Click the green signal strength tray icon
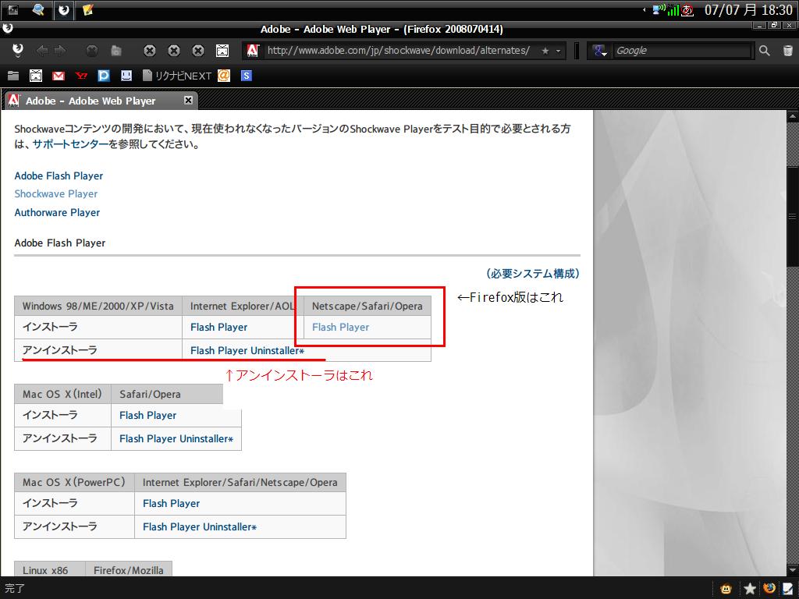 click(x=673, y=9)
